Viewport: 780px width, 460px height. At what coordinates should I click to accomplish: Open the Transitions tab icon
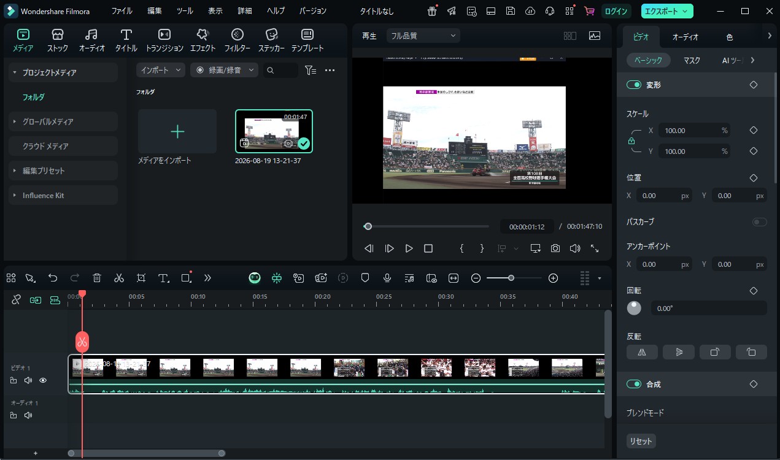[164, 35]
